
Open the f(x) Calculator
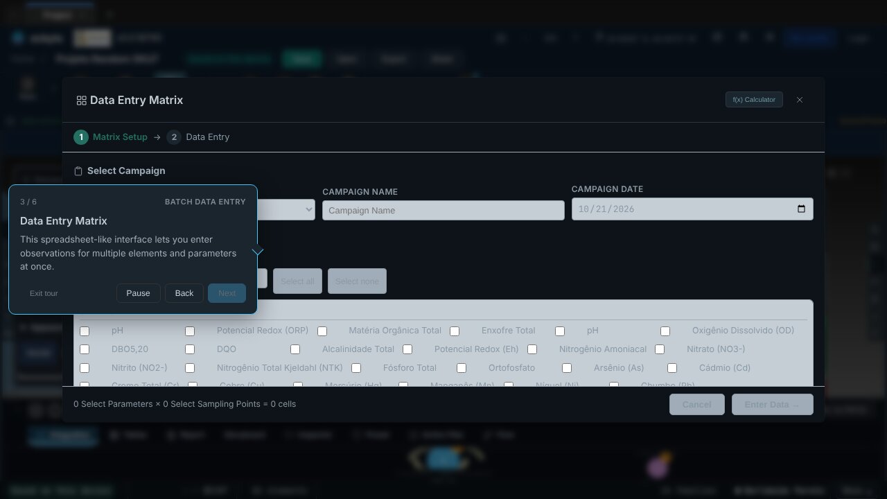[754, 100]
